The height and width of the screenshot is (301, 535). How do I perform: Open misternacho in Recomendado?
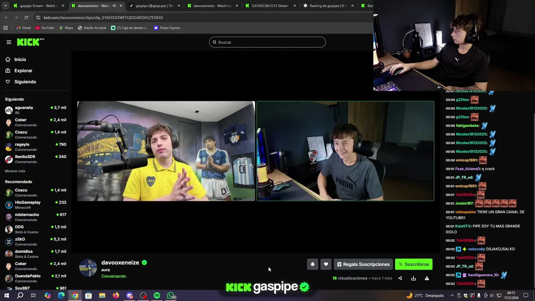coord(36,217)
